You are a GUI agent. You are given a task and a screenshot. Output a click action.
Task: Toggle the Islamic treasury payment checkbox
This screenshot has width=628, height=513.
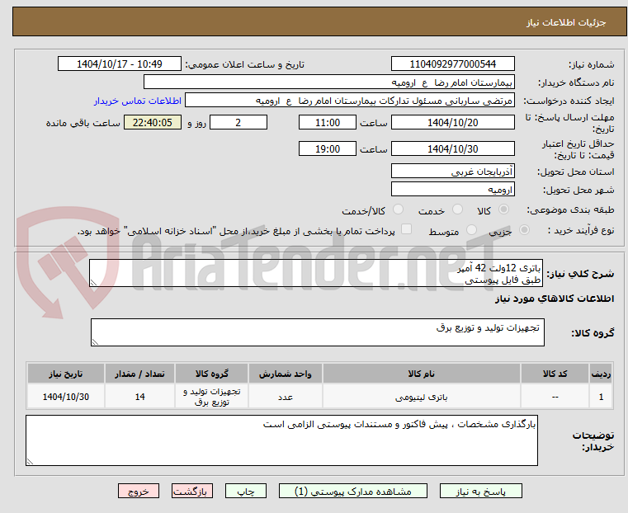[407, 229]
